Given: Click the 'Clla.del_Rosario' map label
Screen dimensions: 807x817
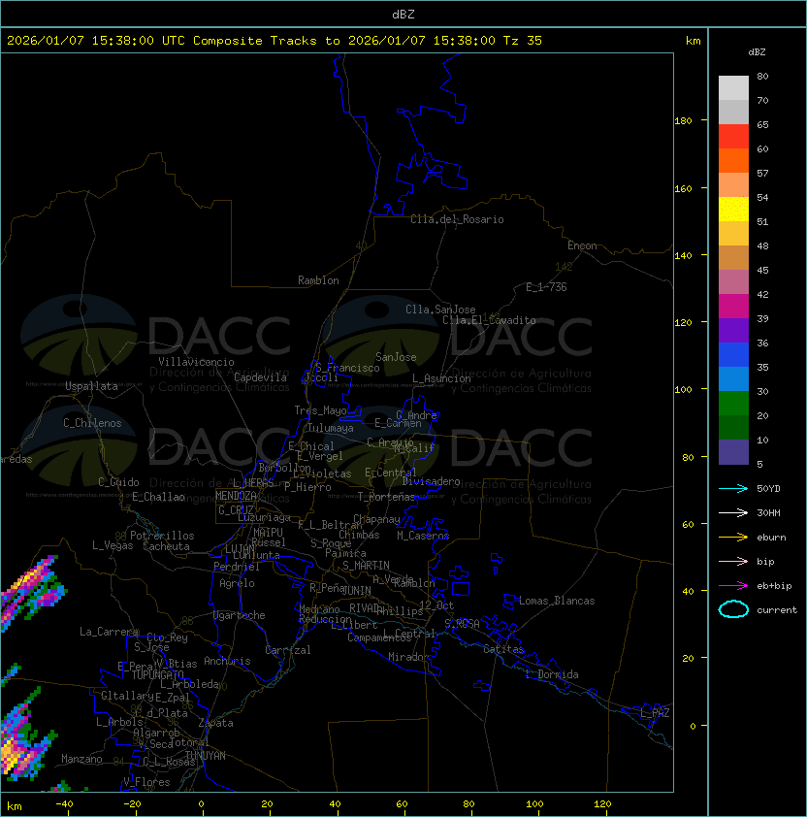Looking at the screenshot, I should 457,219.
